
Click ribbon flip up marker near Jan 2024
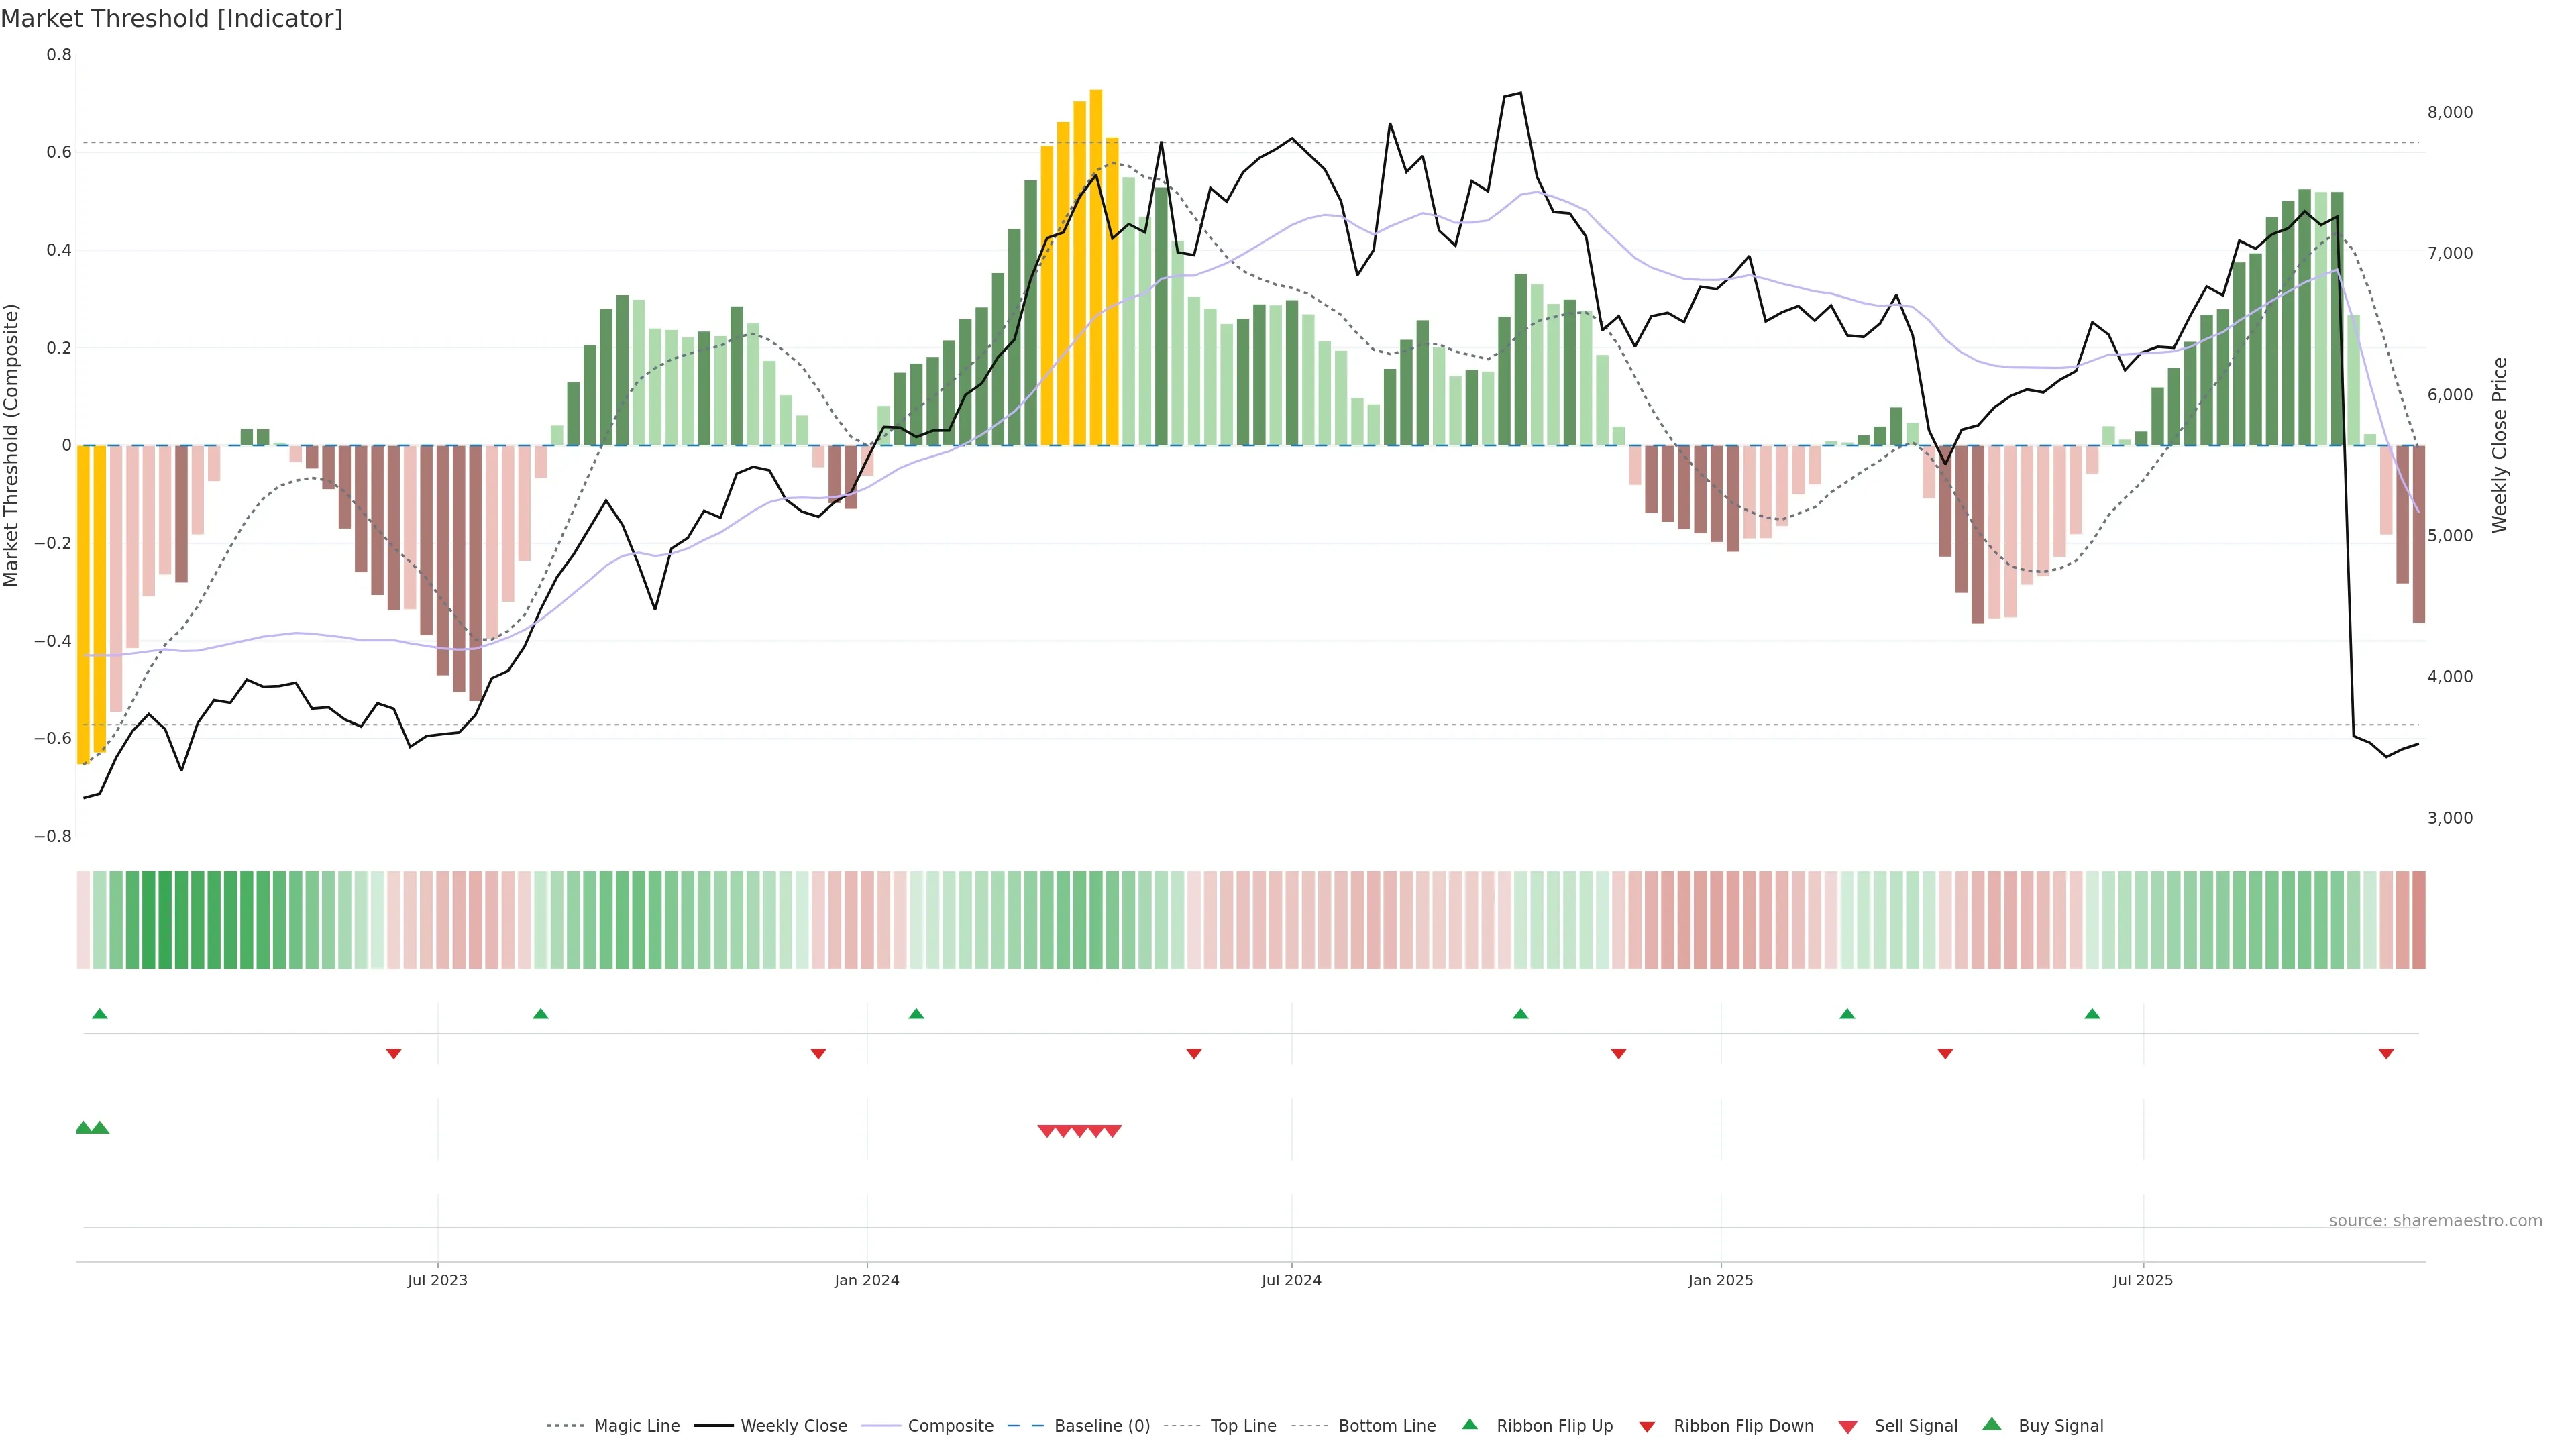point(916,1014)
